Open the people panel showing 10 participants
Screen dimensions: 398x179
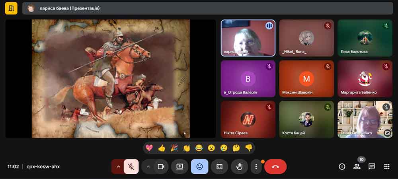(357, 167)
